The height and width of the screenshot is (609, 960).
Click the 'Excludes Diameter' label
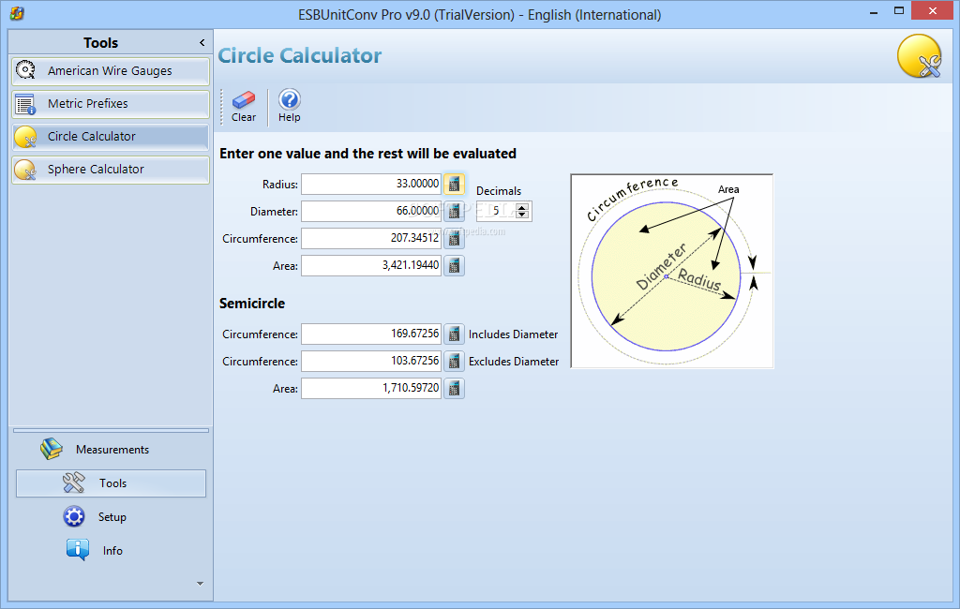click(x=514, y=361)
